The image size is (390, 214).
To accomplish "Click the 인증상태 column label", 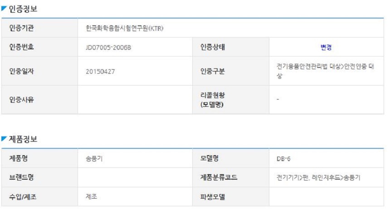I will (x=213, y=47).
